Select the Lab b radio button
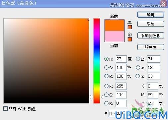The width and height of the screenshot is (168, 120). point(138,76)
